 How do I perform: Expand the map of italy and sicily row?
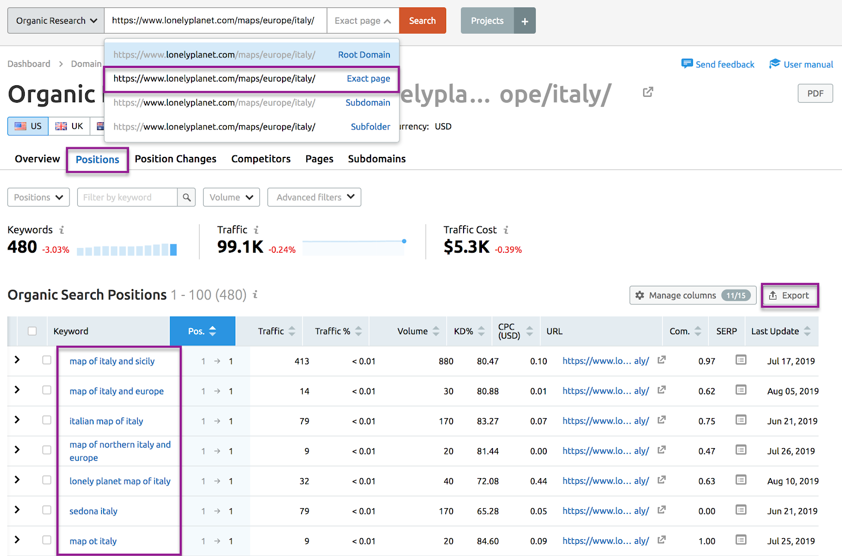(17, 360)
